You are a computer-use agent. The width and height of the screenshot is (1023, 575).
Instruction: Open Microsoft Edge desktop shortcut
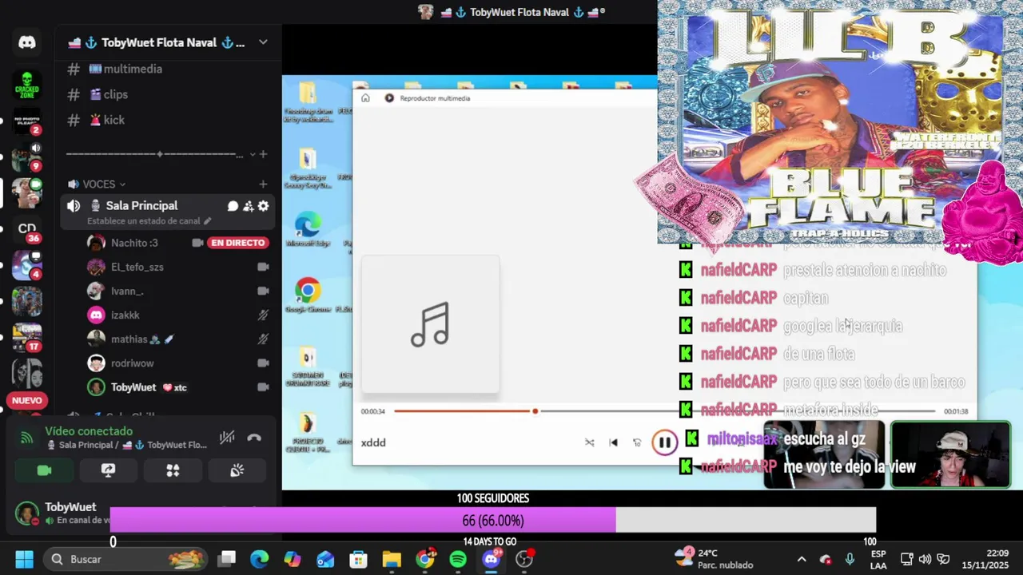(x=308, y=230)
